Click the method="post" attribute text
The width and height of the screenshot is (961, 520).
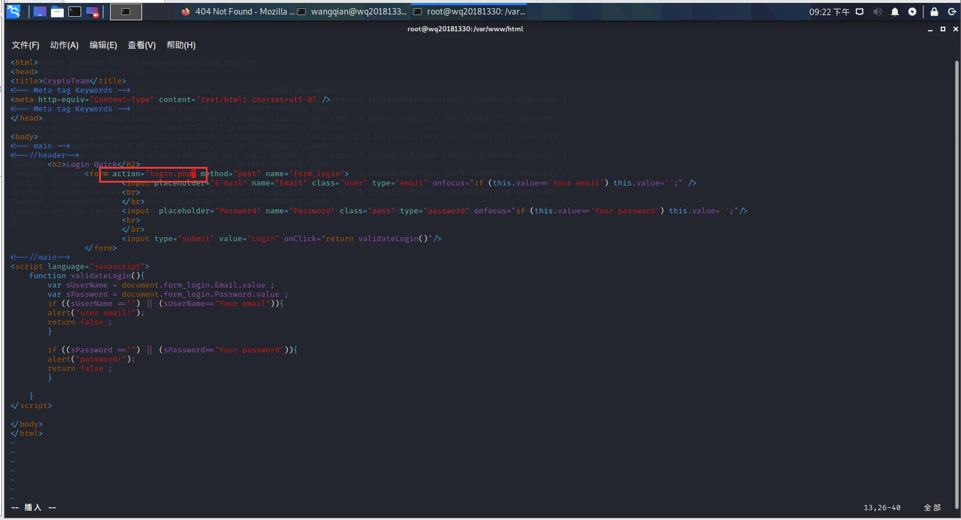[x=231, y=174]
